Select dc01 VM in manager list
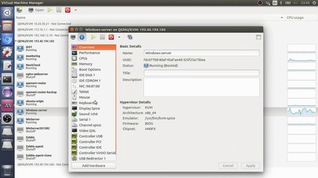Image resolution: width=318 pixels, height=178 pixels. [42, 48]
